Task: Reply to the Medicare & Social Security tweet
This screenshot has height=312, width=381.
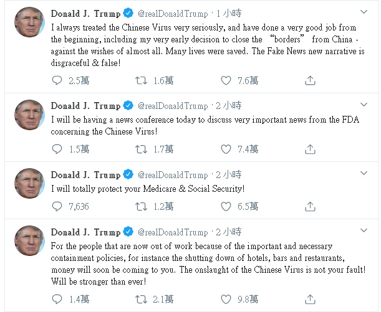Action: 57,206
